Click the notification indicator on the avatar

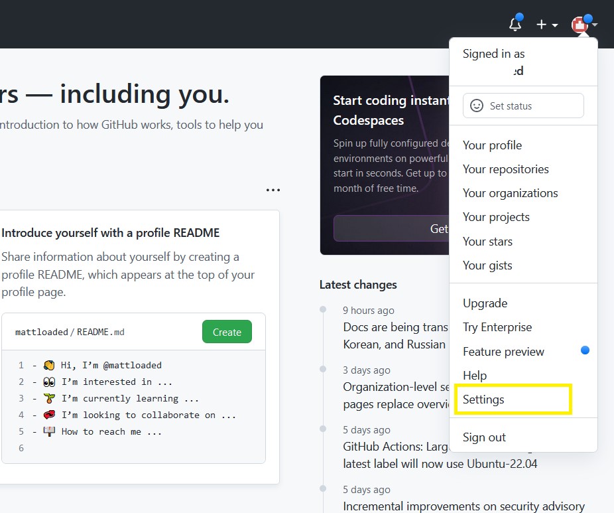click(x=587, y=18)
